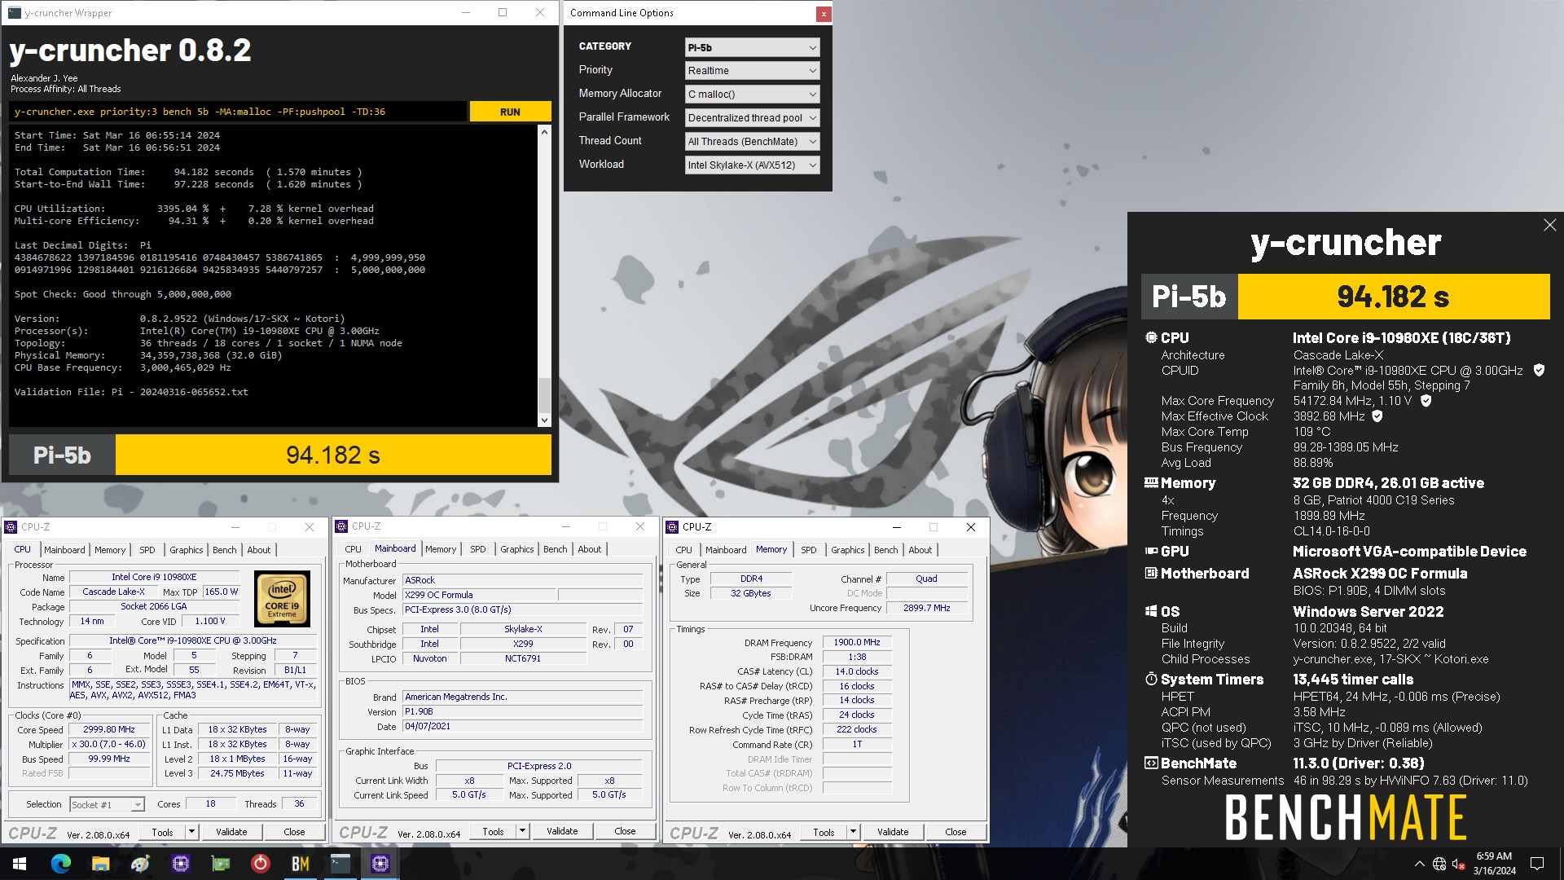1564x880 pixels.
Task: Click Tools button in the right CPU-Z window
Action: [824, 832]
